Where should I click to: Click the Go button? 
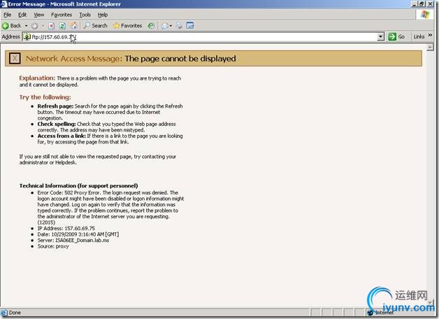pyautogui.click(x=396, y=36)
